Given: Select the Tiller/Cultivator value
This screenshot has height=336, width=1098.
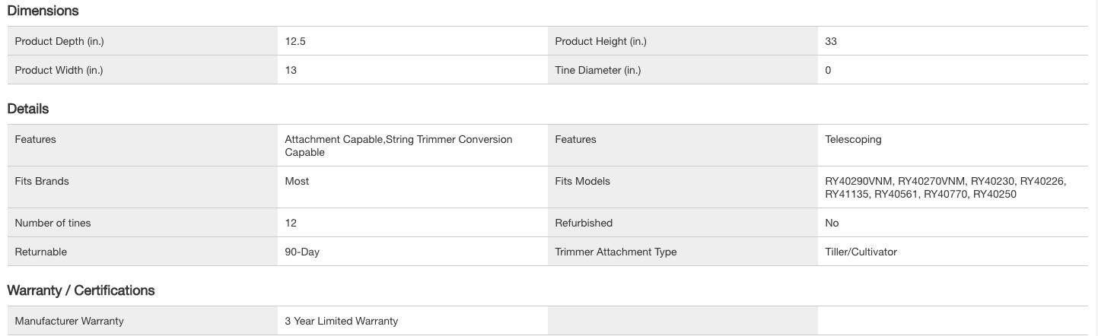Looking at the screenshot, I should pos(861,252).
